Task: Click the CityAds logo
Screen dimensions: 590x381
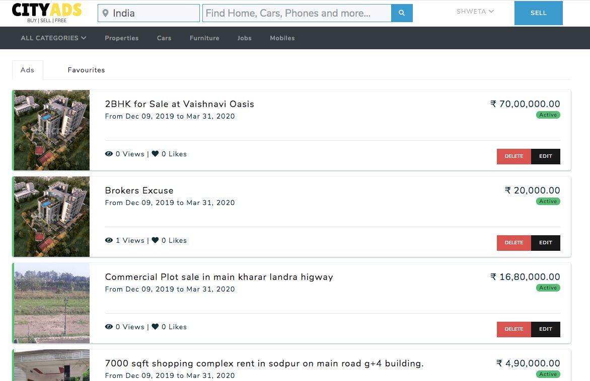Action: click(x=47, y=13)
